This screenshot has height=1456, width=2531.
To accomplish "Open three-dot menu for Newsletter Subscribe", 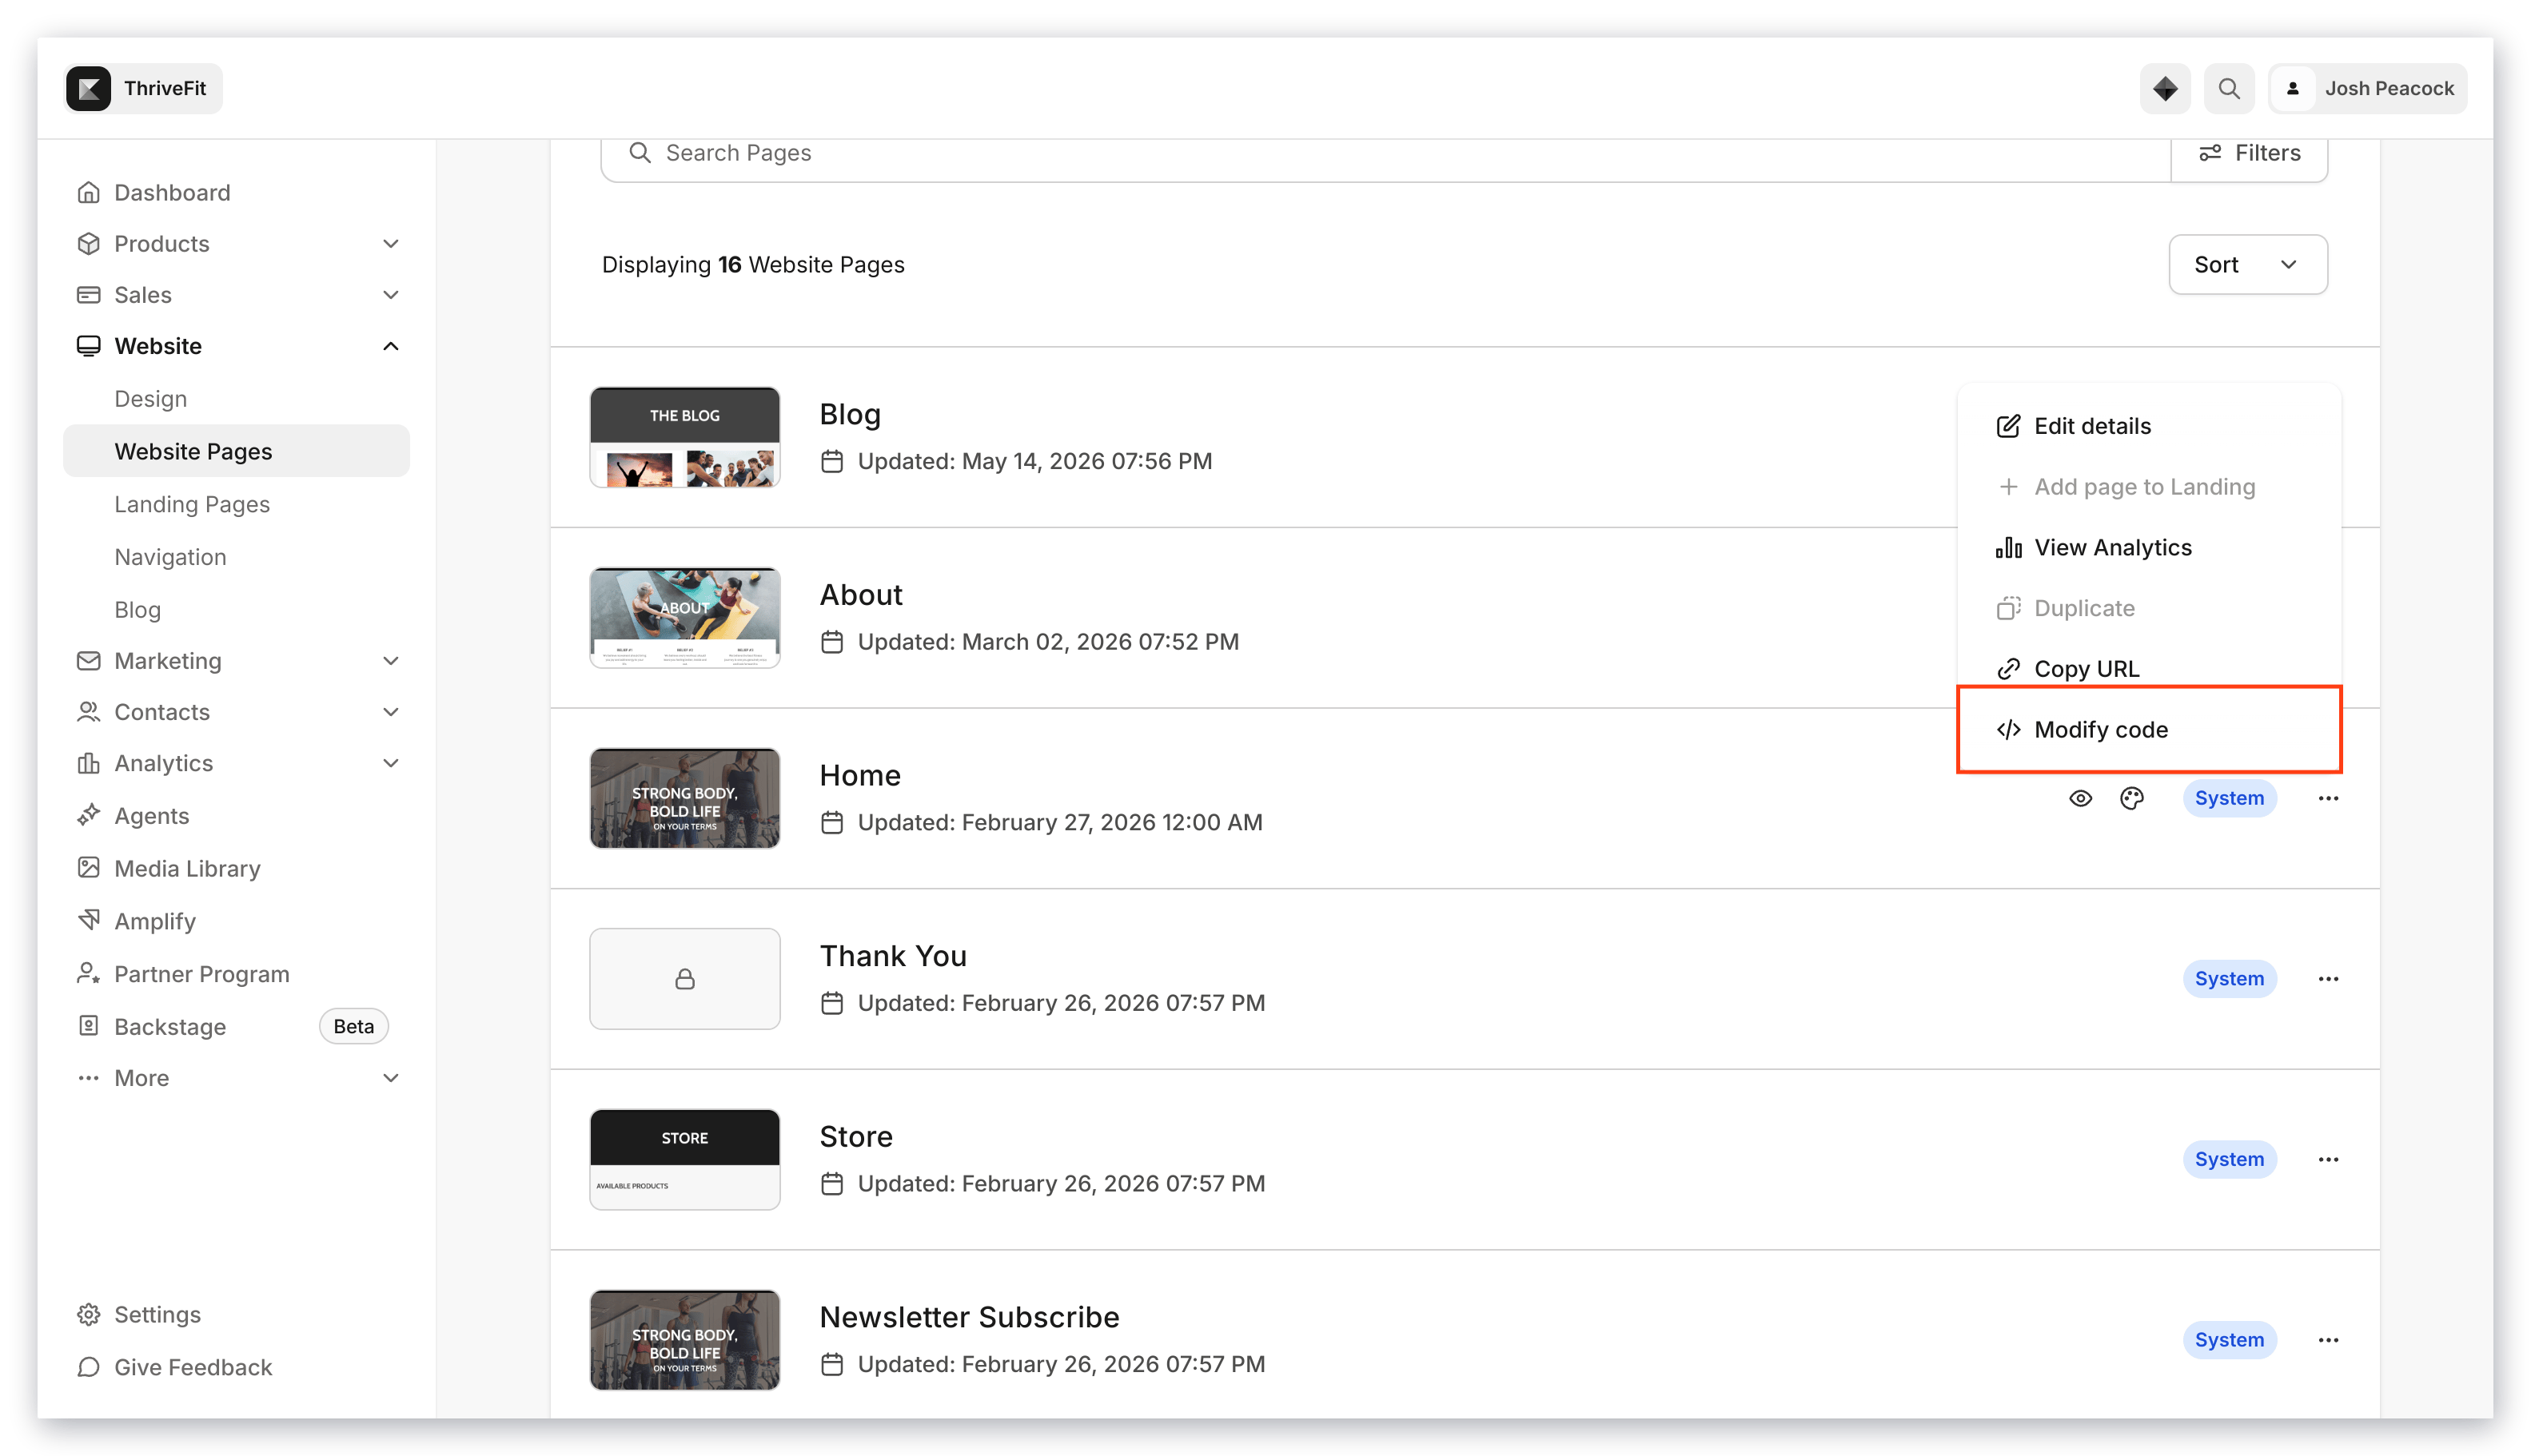I will (x=2327, y=1340).
